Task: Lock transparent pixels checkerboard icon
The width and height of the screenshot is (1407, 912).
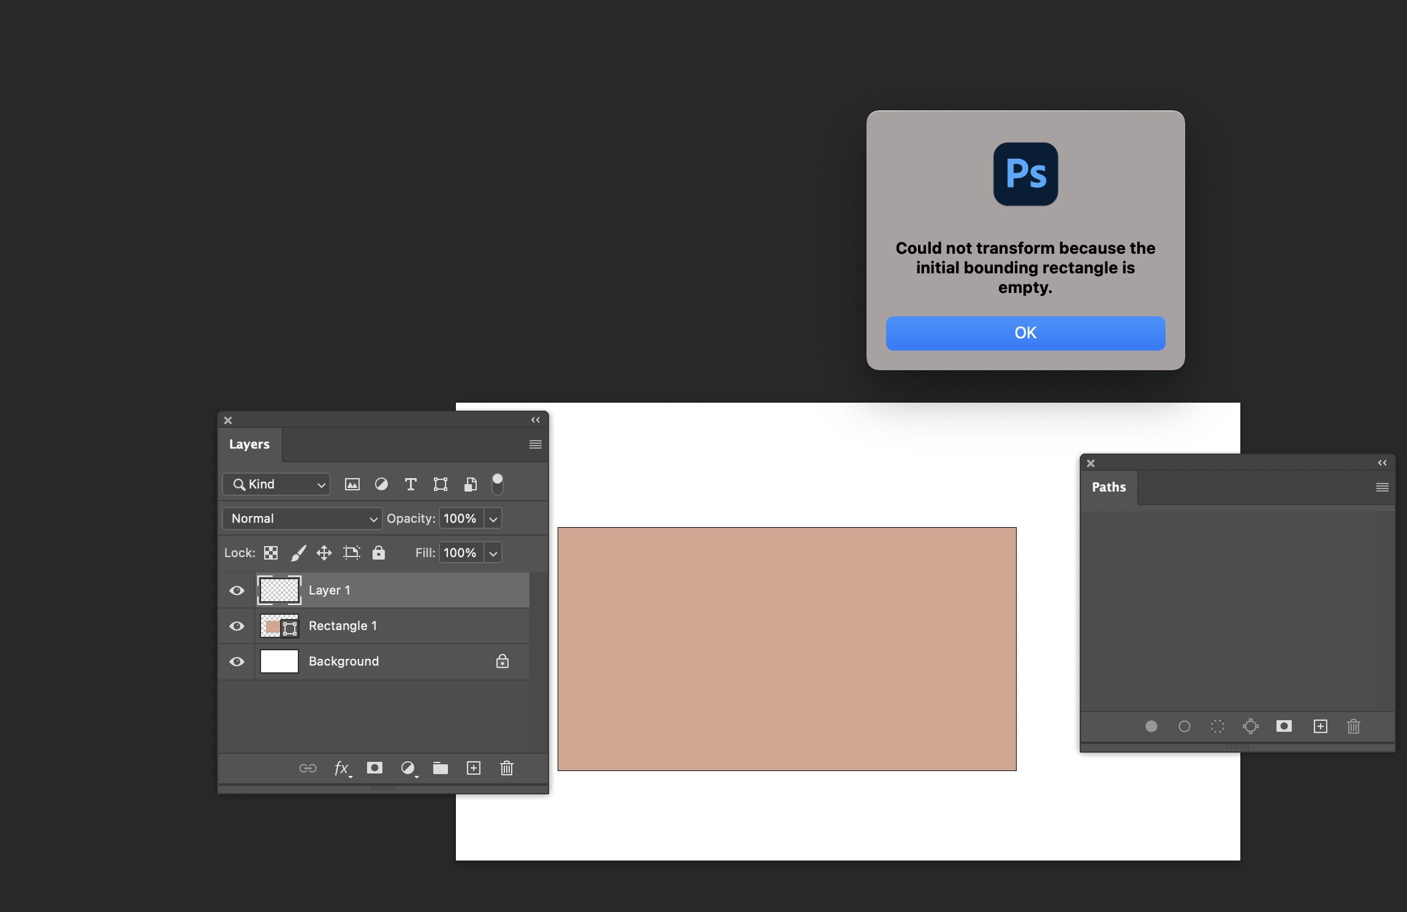Action: pos(271,553)
